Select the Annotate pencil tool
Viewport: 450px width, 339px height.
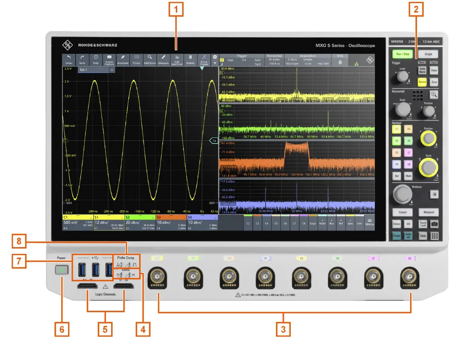click(x=123, y=60)
